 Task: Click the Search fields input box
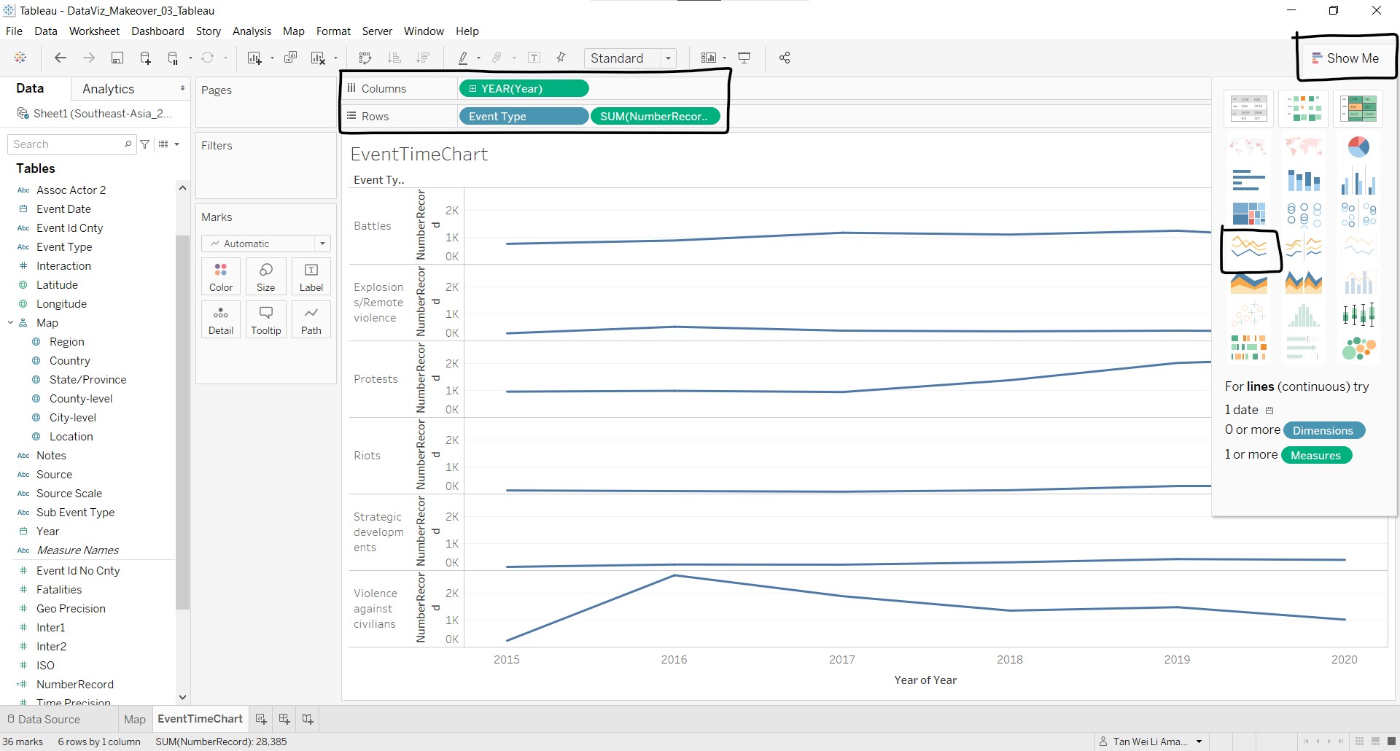[68, 144]
